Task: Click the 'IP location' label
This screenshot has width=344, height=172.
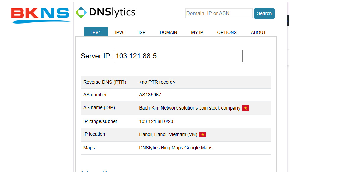Action: point(94,134)
